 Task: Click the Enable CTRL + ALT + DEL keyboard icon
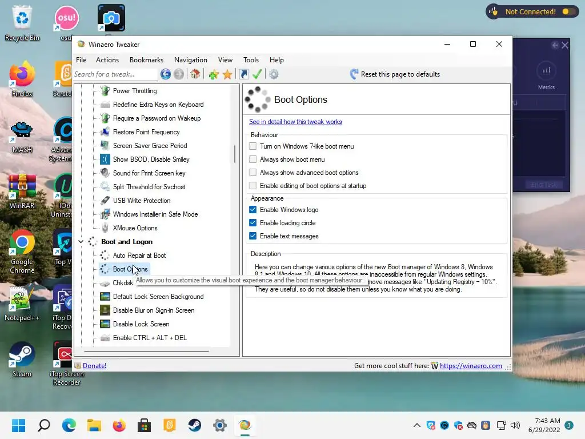(105, 338)
